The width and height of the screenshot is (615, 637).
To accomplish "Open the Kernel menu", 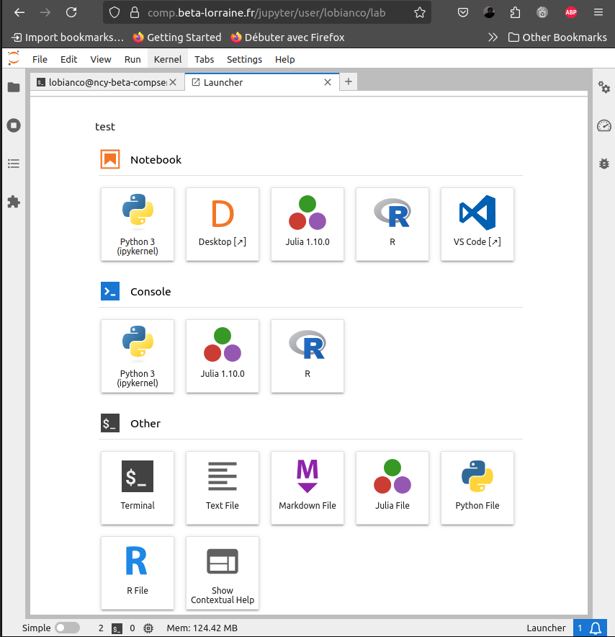I will tap(167, 59).
